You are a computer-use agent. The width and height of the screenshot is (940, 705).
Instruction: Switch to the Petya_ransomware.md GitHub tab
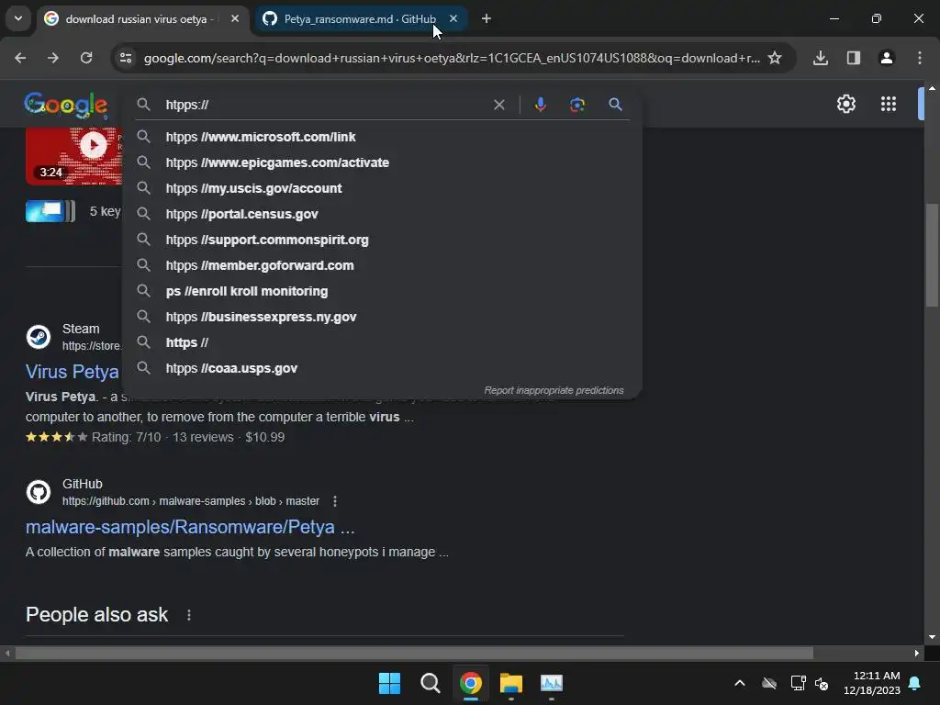tap(359, 19)
